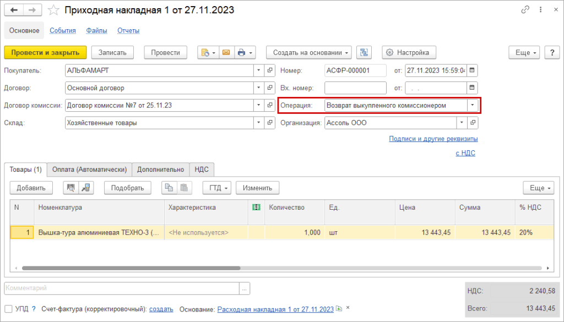The image size is (564, 322).
Task: Expand the Операция dropdown list
Action: tap(473, 106)
